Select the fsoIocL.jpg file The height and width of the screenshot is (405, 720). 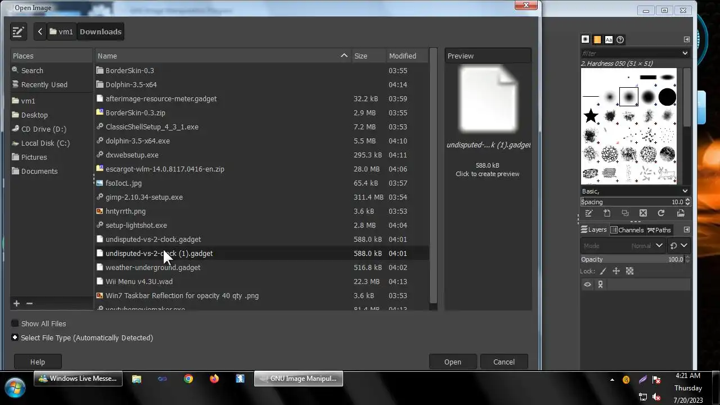pos(262,183)
